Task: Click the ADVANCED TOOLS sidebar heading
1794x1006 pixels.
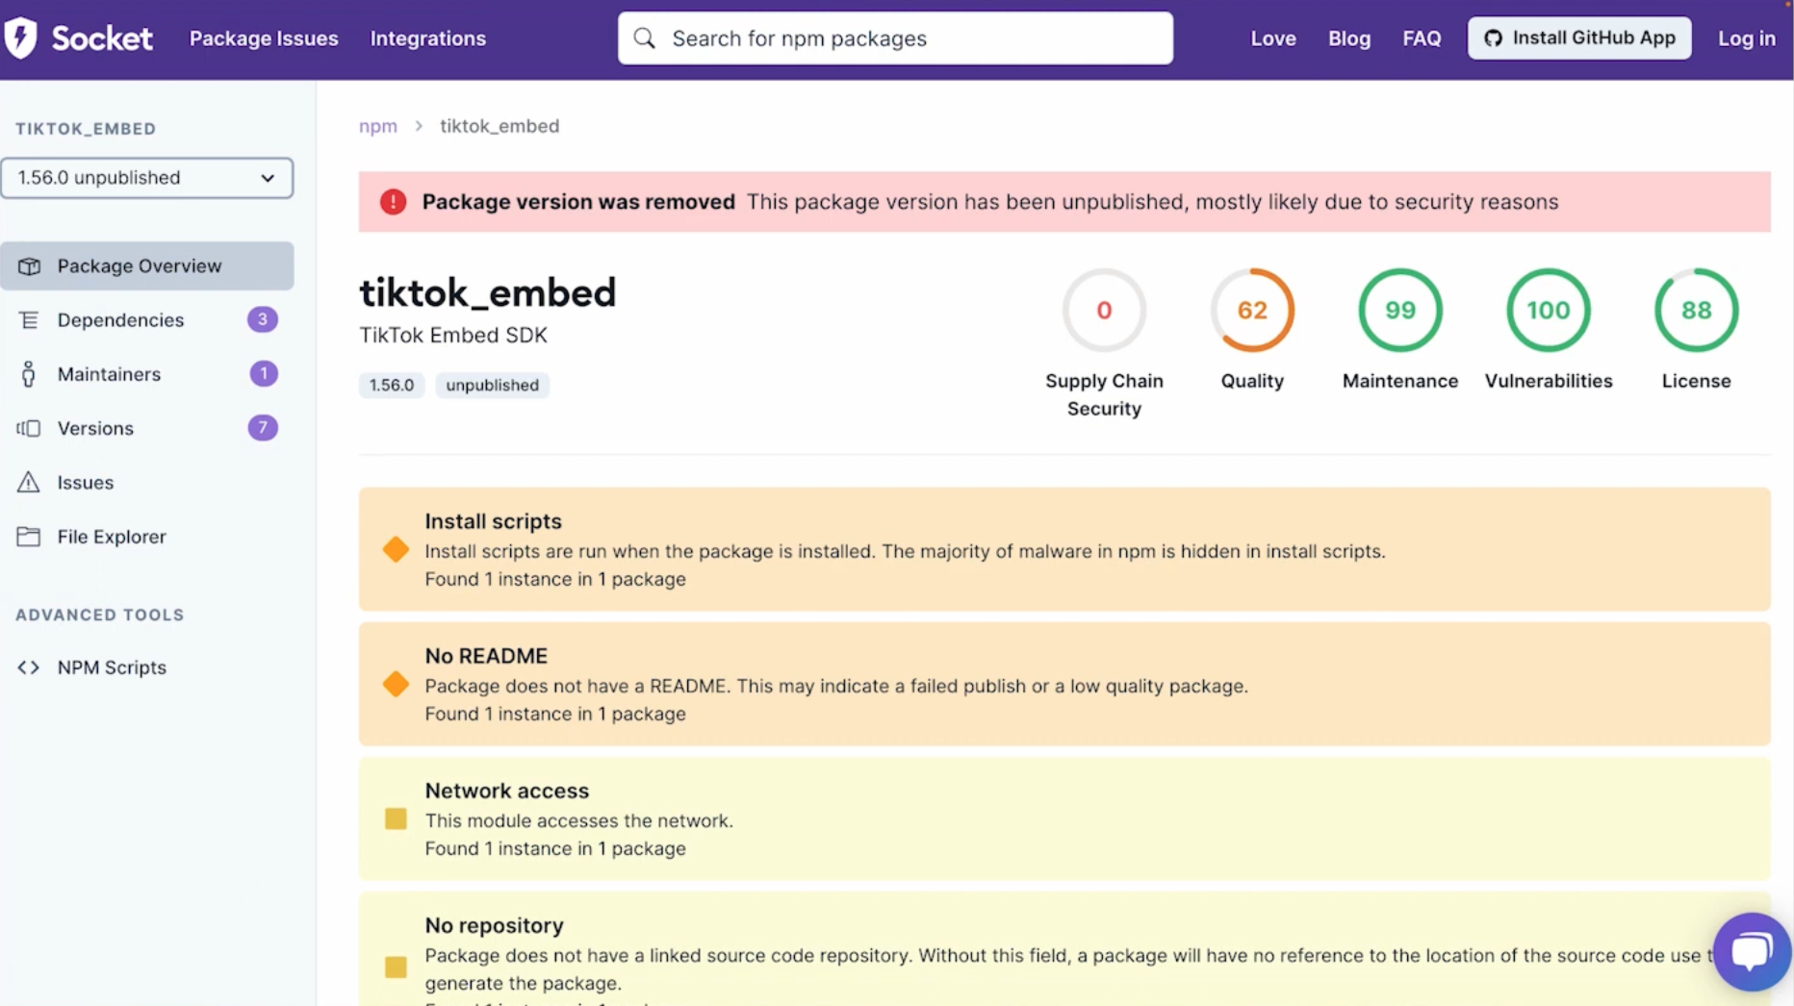Action: (100, 615)
